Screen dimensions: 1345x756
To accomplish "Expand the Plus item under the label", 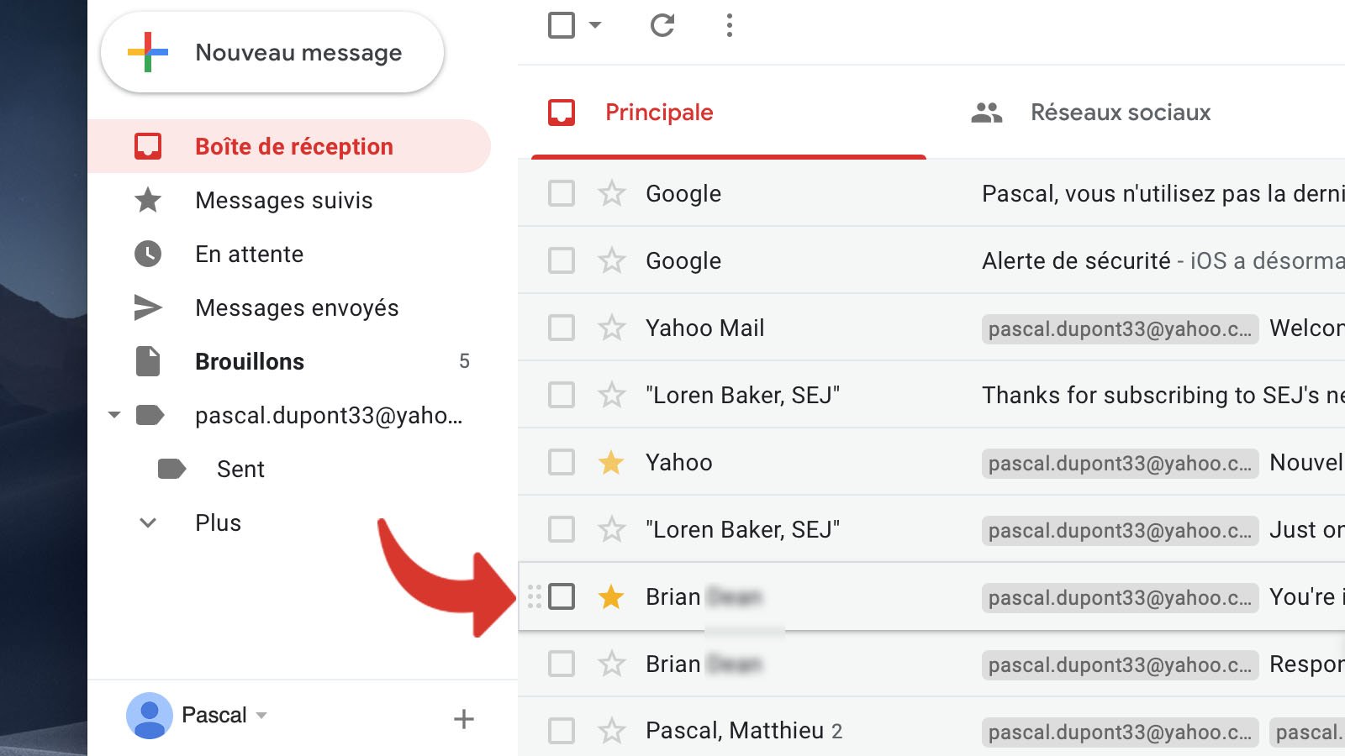I will (148, 522).
